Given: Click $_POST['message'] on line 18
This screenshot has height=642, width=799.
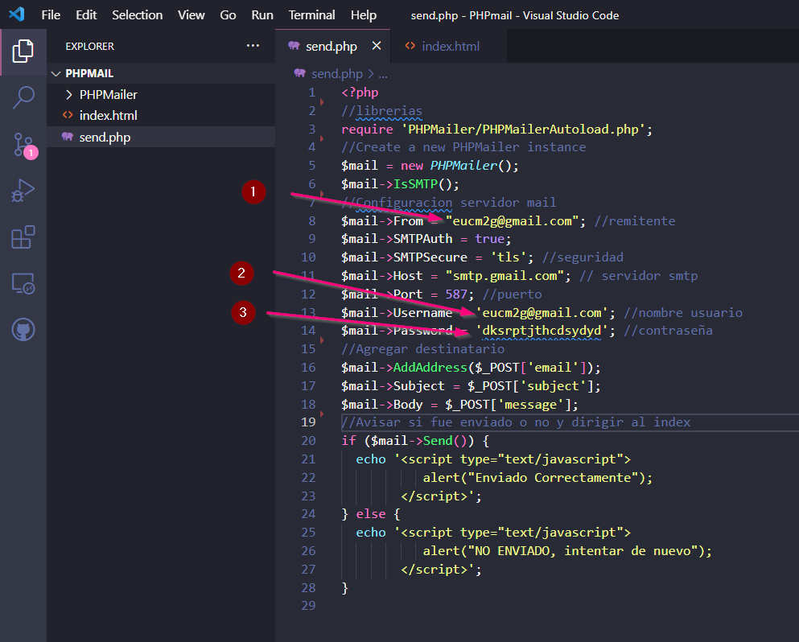Looking at the screenshot, I should [508, 405].
